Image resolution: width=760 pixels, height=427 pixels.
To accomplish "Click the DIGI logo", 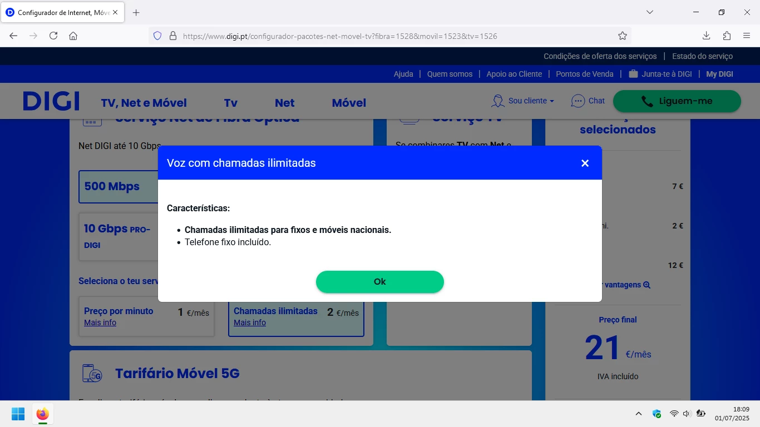I will [51, 101].
